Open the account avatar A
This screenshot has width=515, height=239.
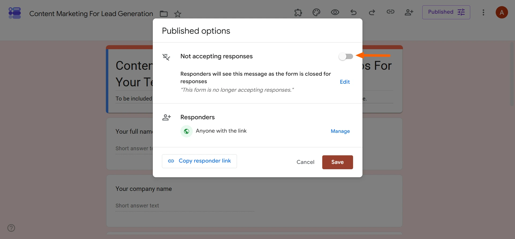coord(502,13)
